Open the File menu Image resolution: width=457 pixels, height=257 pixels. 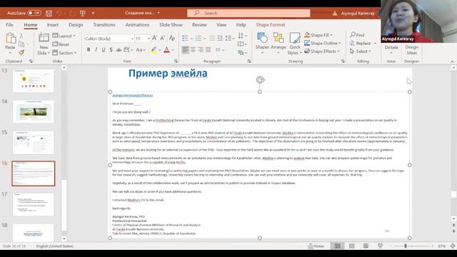tap(9, 25)
